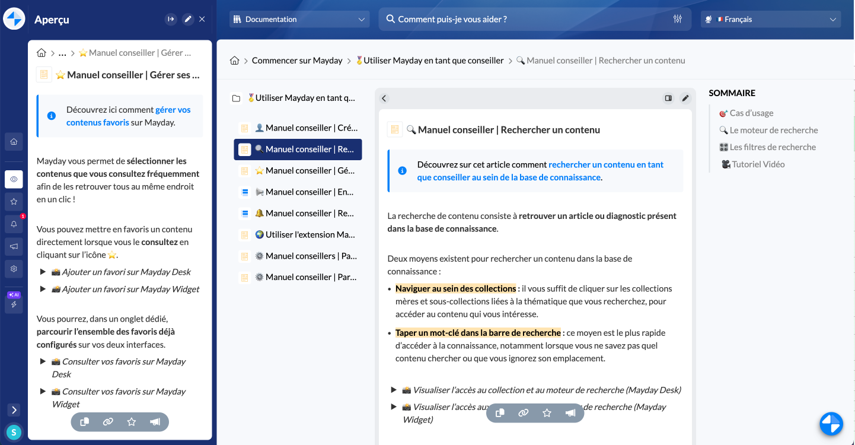This screenshot has height=445, width=855.
Task: Open the Français language dropdown
Action: [770, 20]
